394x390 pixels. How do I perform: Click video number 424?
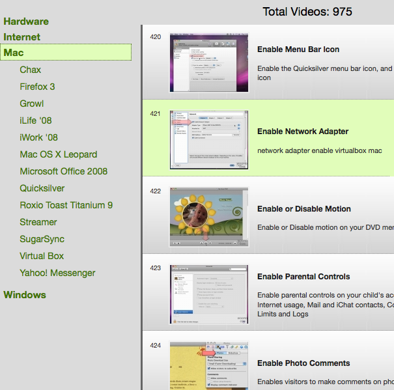155,346
